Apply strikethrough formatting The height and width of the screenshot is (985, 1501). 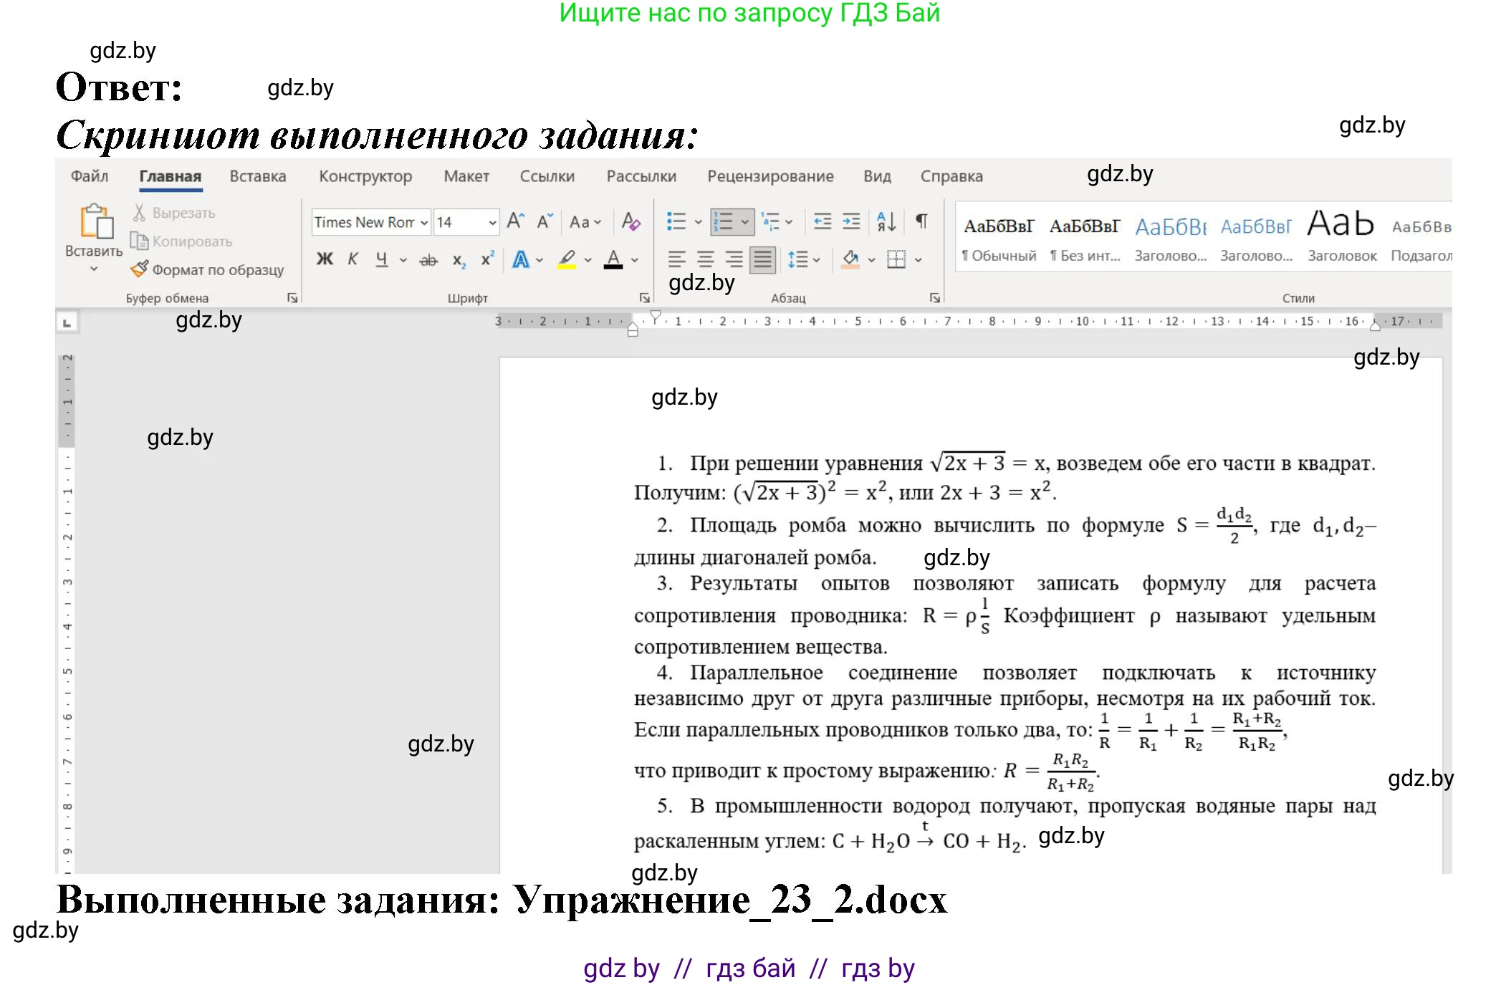(427, 259)
